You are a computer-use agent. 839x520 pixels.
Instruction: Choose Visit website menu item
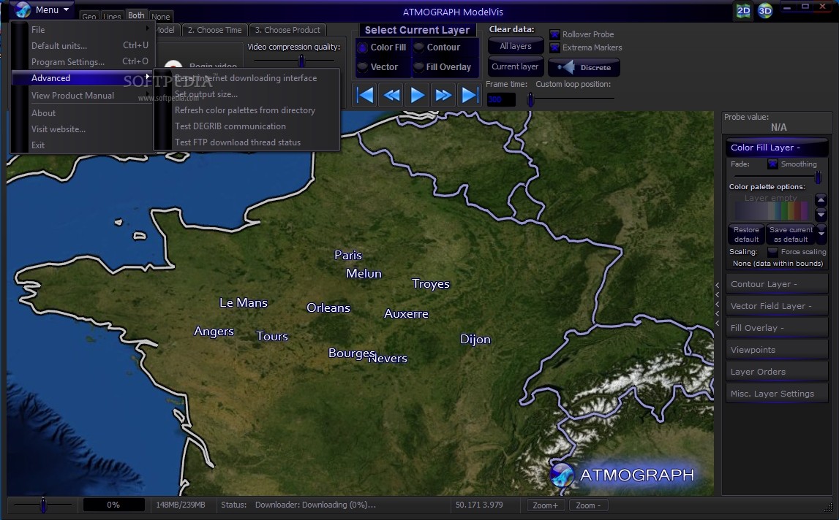(83, 129)
